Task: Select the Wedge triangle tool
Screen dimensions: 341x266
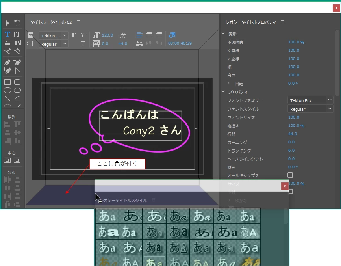Action: click(x=7, y=99)
